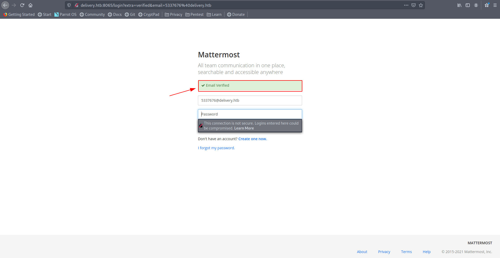Open the Help footer link

pos(427,252)
